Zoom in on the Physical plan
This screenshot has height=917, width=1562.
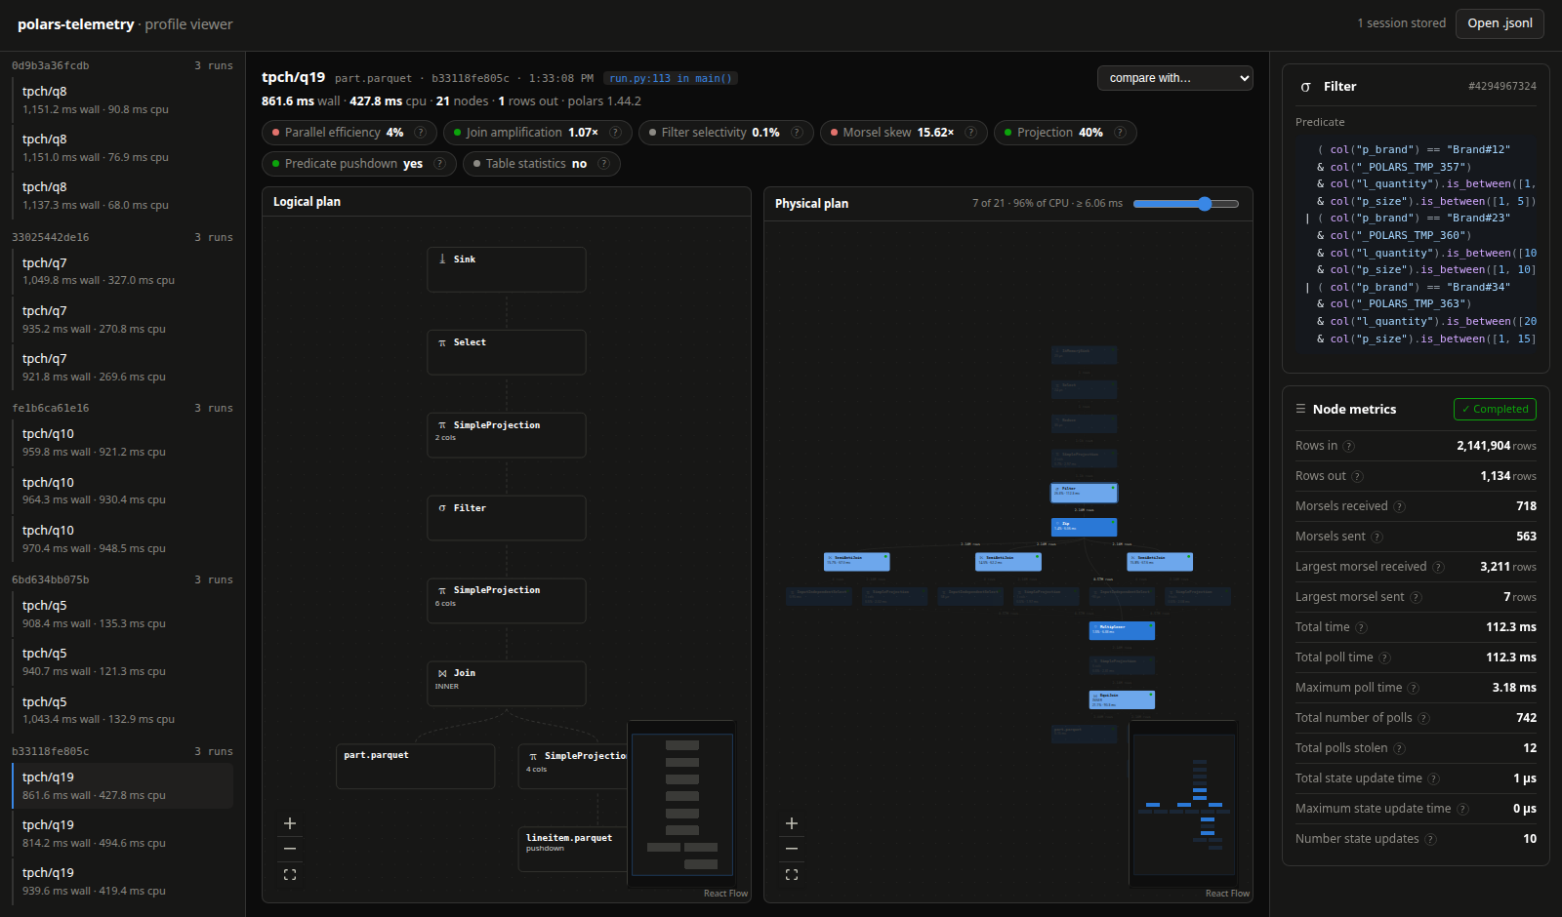click(x=792, y=823)
